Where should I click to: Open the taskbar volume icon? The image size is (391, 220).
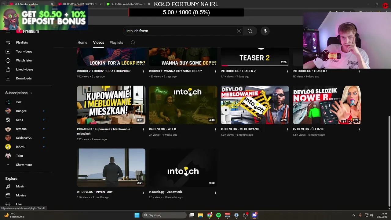[x=372, y=215]
